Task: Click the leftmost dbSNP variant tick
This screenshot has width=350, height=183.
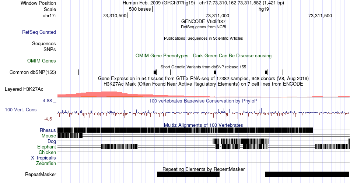Action: [78, 72]
